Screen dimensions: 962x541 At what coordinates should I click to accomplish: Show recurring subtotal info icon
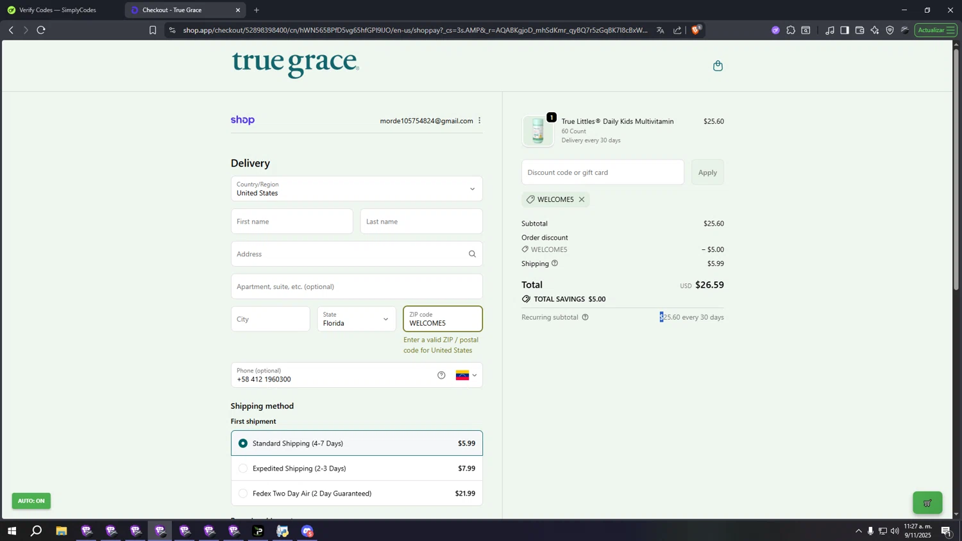point(585,317)
